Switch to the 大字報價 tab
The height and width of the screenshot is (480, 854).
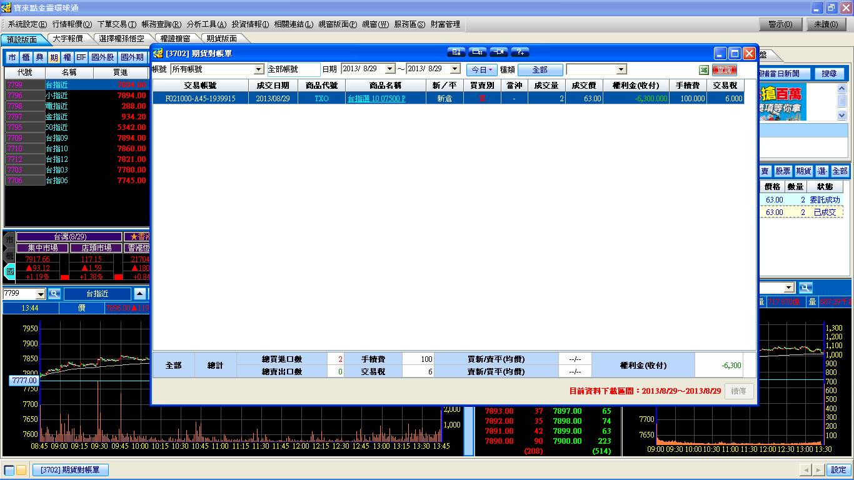68,39
